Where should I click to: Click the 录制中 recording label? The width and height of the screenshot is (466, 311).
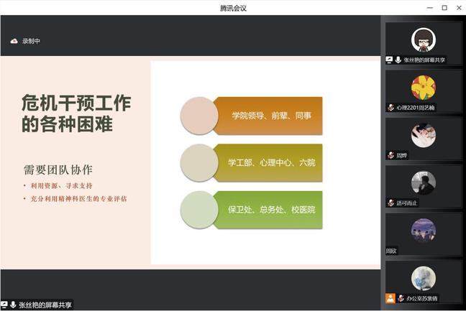click(31, 41)
